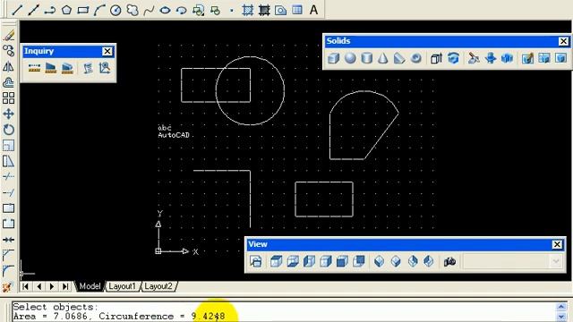
Task: Select the Copy Object tool
Action: pyautogui.click(x=8, y=51)
